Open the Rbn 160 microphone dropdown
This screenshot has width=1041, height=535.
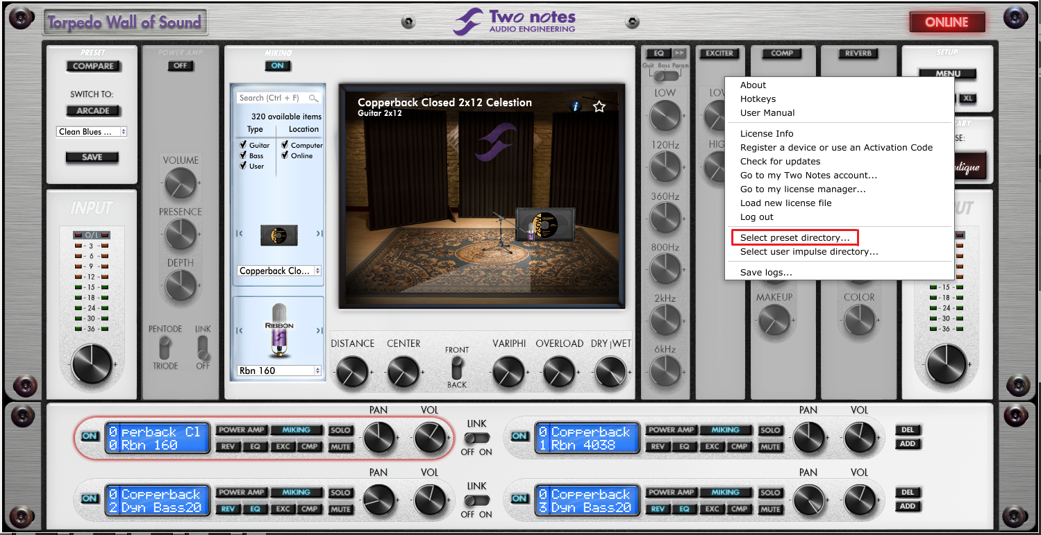pos(279,371)
